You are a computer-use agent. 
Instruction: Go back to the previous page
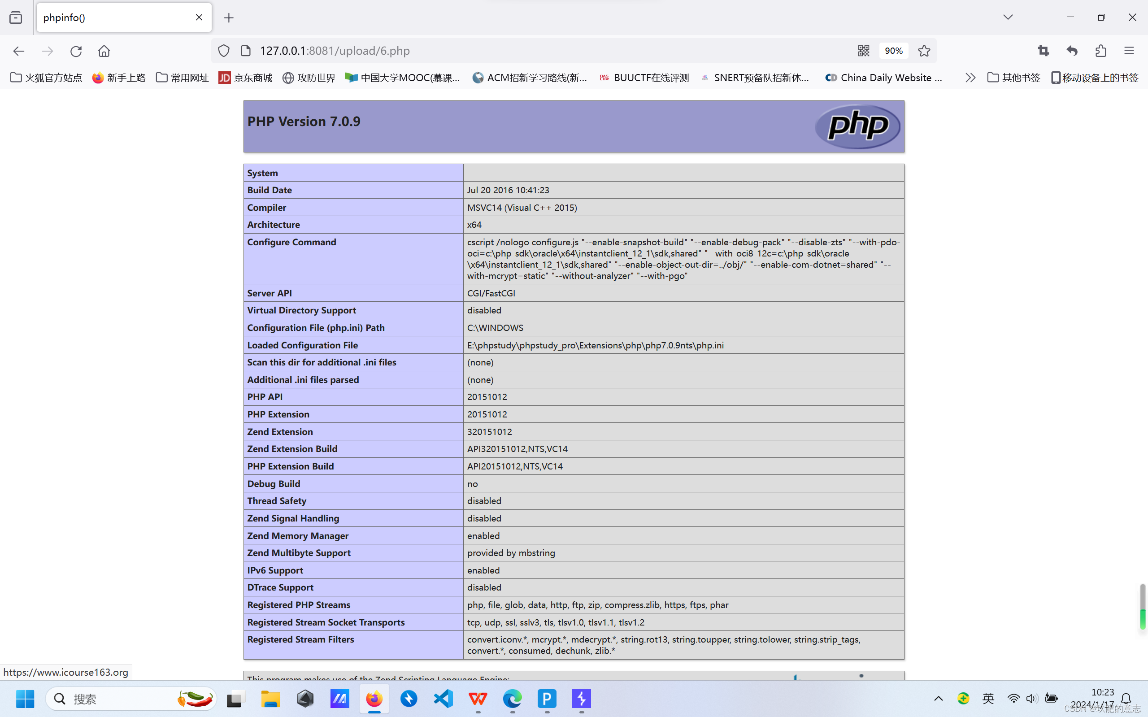click(x=18, y=51)
